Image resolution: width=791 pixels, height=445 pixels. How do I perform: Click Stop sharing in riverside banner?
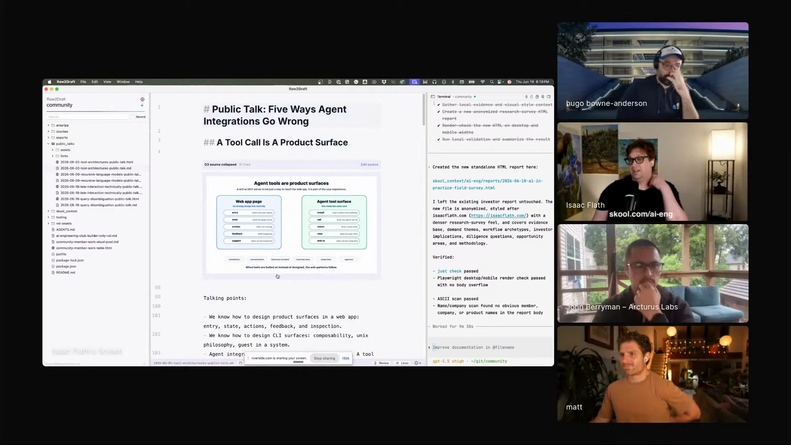click(325, 358)
